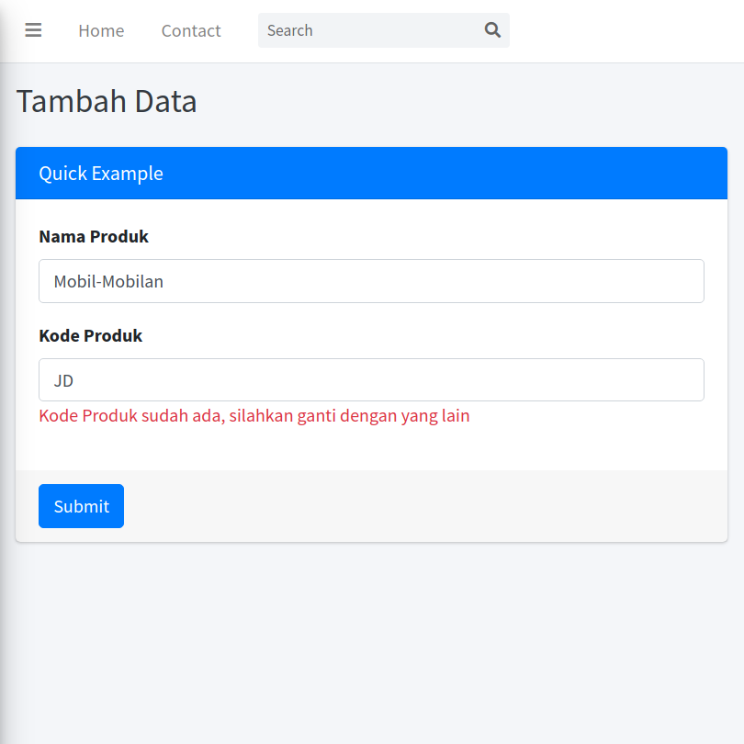Click the magnifier search icon
This screenshot has width=744, height=744.
click(492, 30)
